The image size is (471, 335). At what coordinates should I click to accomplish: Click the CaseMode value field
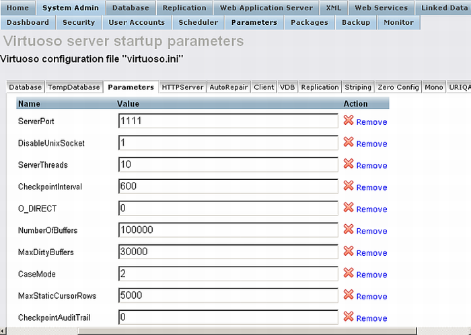tap(228, 274)
